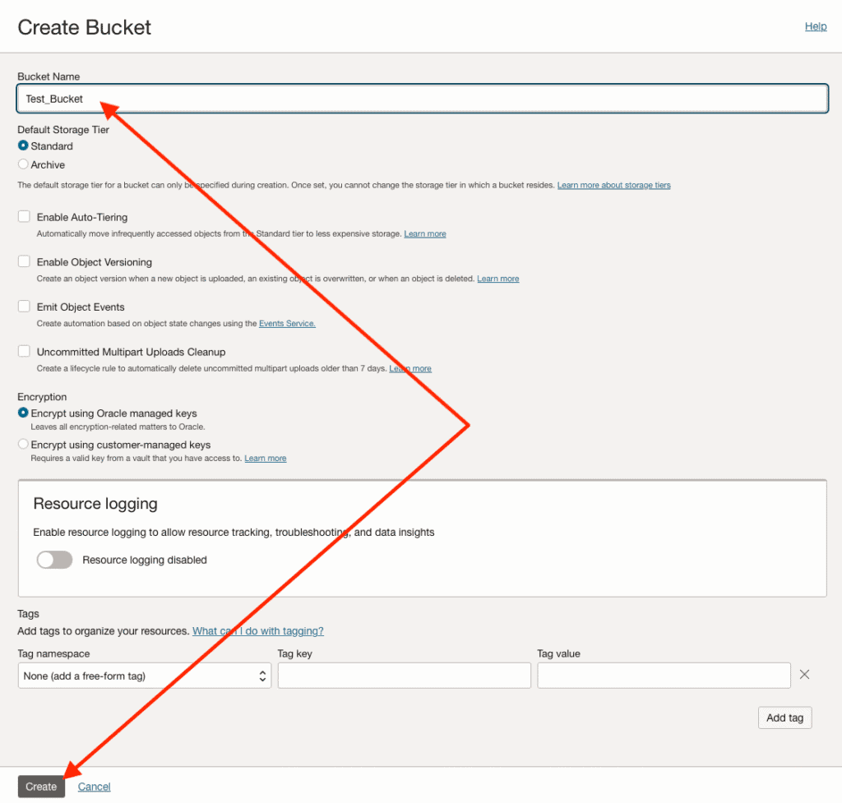Pick Encrypt using customer-managed keys
This screenshot has width=842, height=803.
23,445
